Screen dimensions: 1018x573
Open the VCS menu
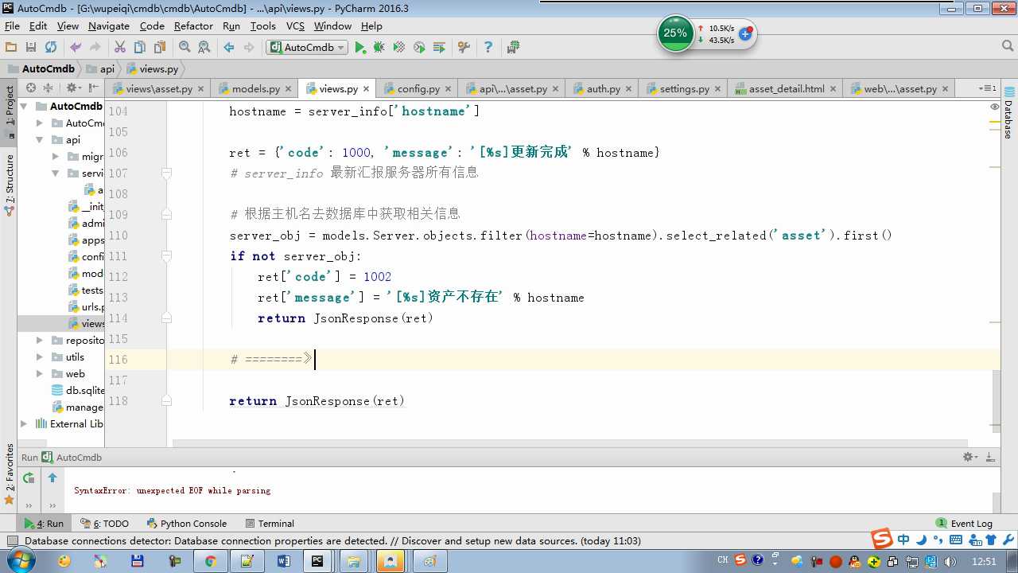(295, 25)
